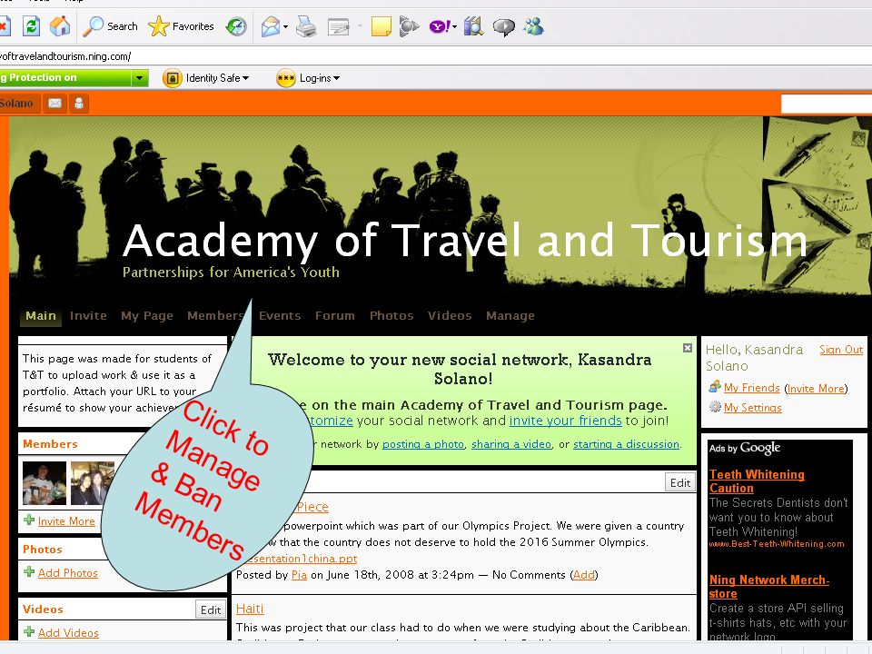Click the Log-ins yellow asterisks icon
The height and width of the screenshot is (654, 872).
(x=286, y=78)
